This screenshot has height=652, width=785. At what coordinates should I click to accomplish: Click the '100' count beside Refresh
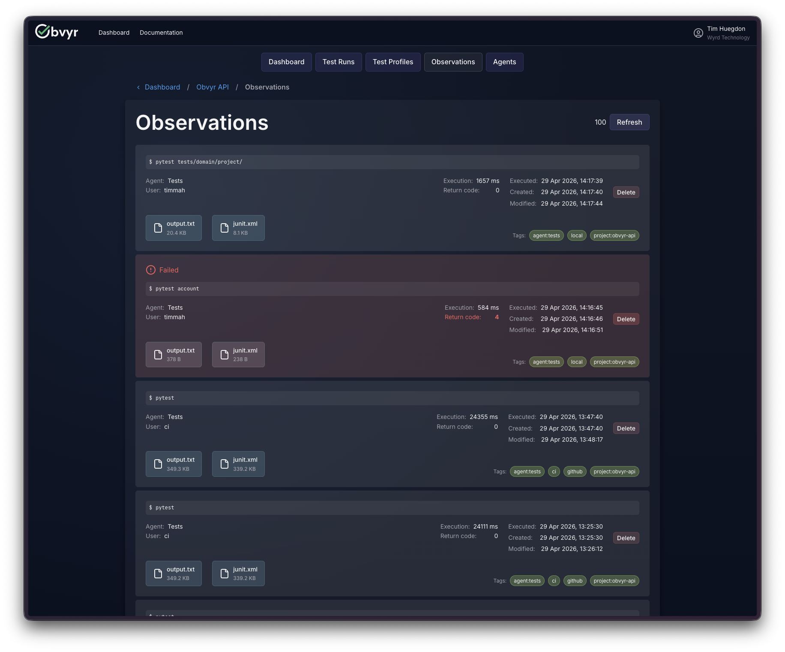600,122
